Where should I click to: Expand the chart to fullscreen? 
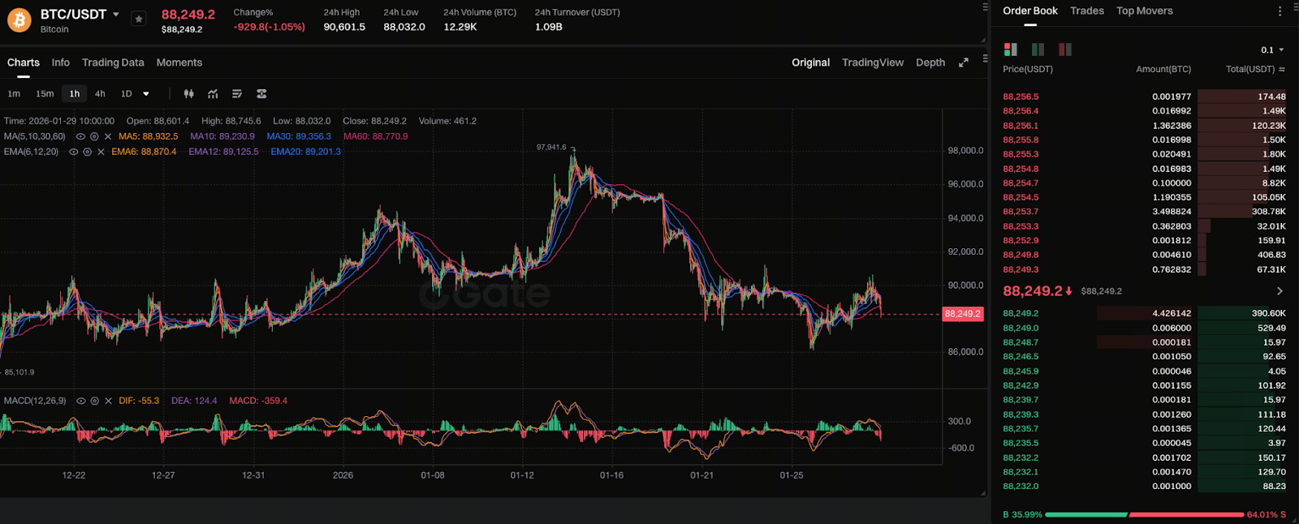click(963, 62)
